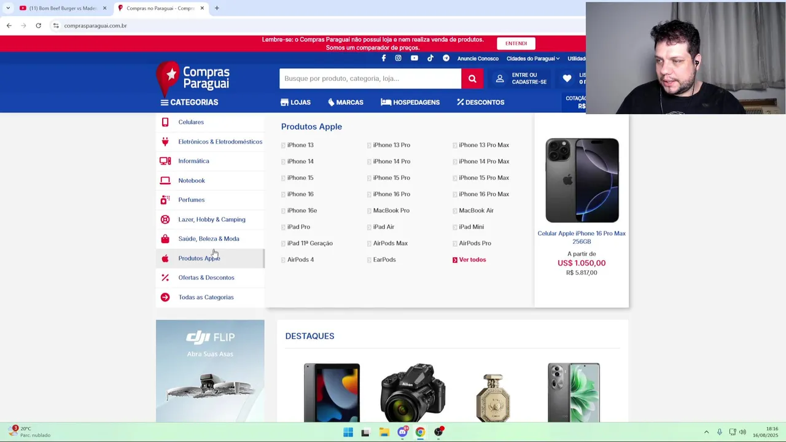The height and width of the screenshot is (442, 786).
Task: Open MacBook Pro link
Action: click(x=391, y=211)
